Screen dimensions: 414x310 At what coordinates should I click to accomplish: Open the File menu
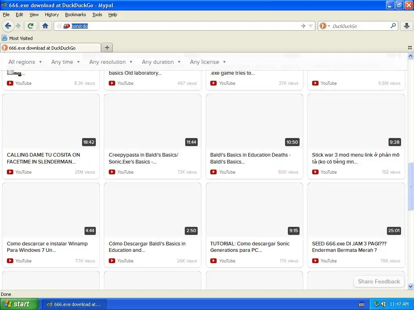point(6,15)
